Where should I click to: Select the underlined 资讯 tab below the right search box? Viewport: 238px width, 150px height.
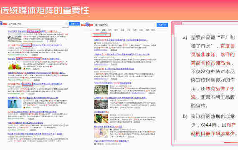tap(104, 30)
